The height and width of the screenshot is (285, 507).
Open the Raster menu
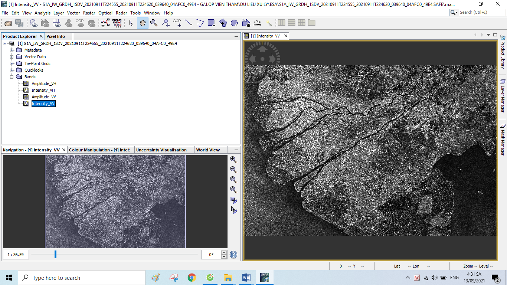(x=89, y=13)
